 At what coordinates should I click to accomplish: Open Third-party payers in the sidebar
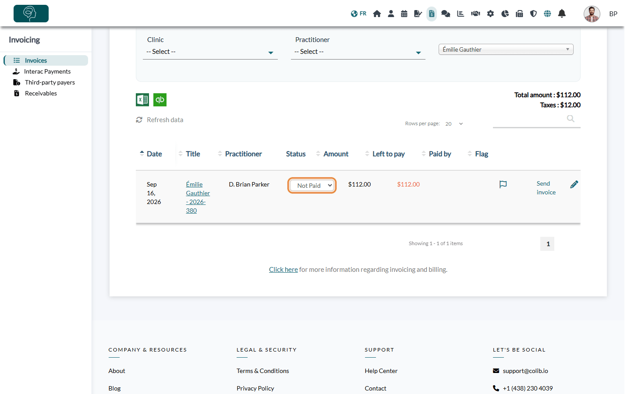(x=50, y=82)
